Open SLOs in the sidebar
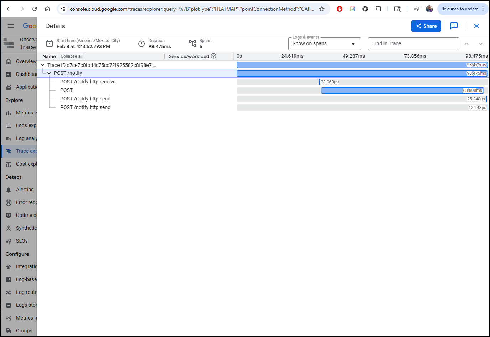Screen dimensions: 490x337 pyautogui.click(x=21, y=241)
